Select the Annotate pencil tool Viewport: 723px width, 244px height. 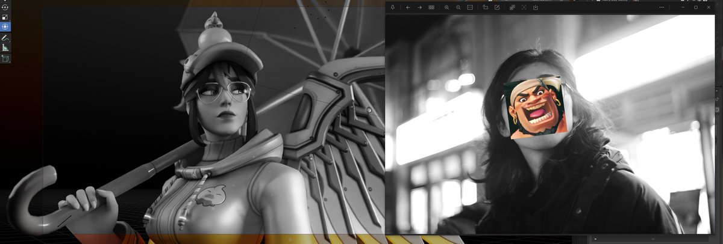pos(5,38)
